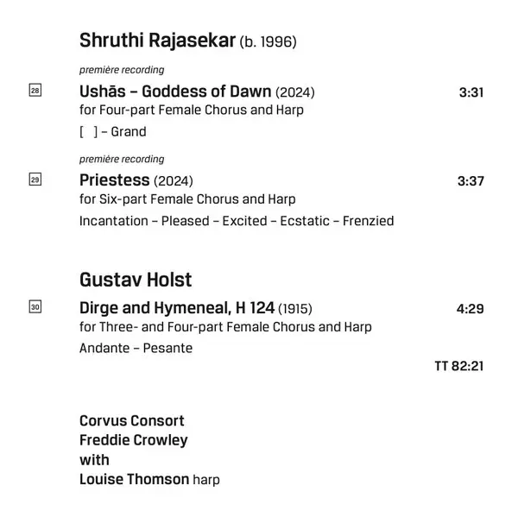Click the track 30 number box
Image resolution: width=518 pixels, height=517 pixels.
(x=35, y=307)
